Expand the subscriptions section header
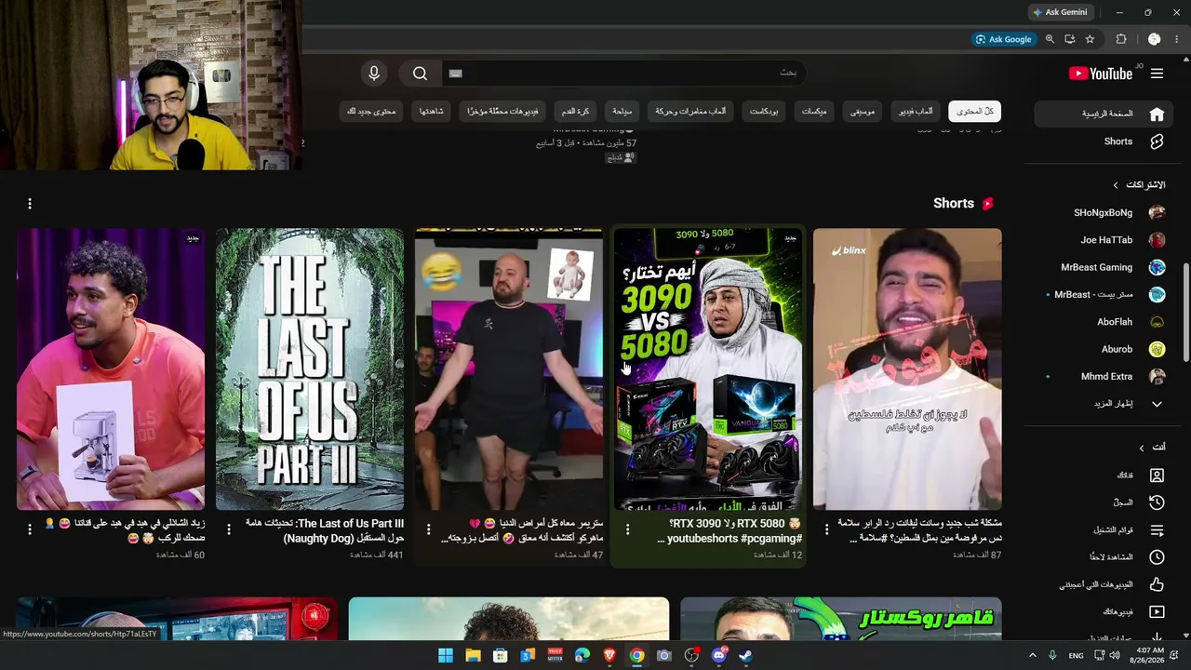This screenshot has width=1191, height=670. point(1140,185)
